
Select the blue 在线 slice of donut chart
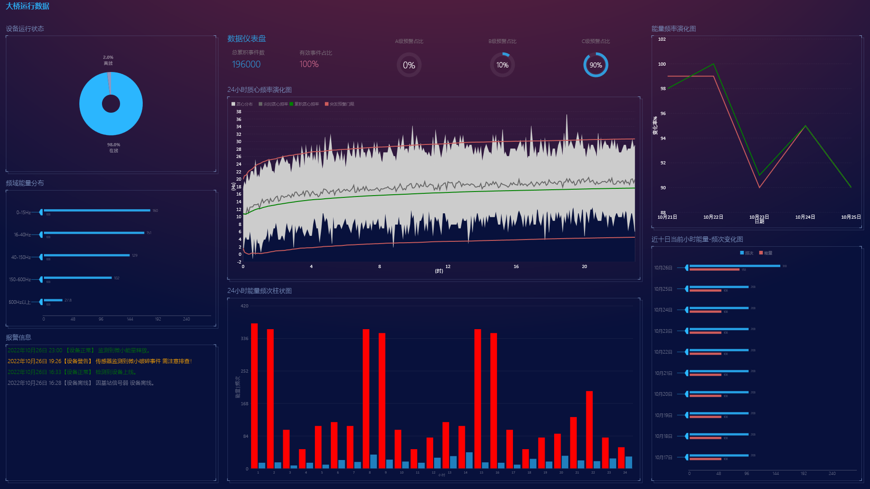pyautogui.click(x=111, y=125)
